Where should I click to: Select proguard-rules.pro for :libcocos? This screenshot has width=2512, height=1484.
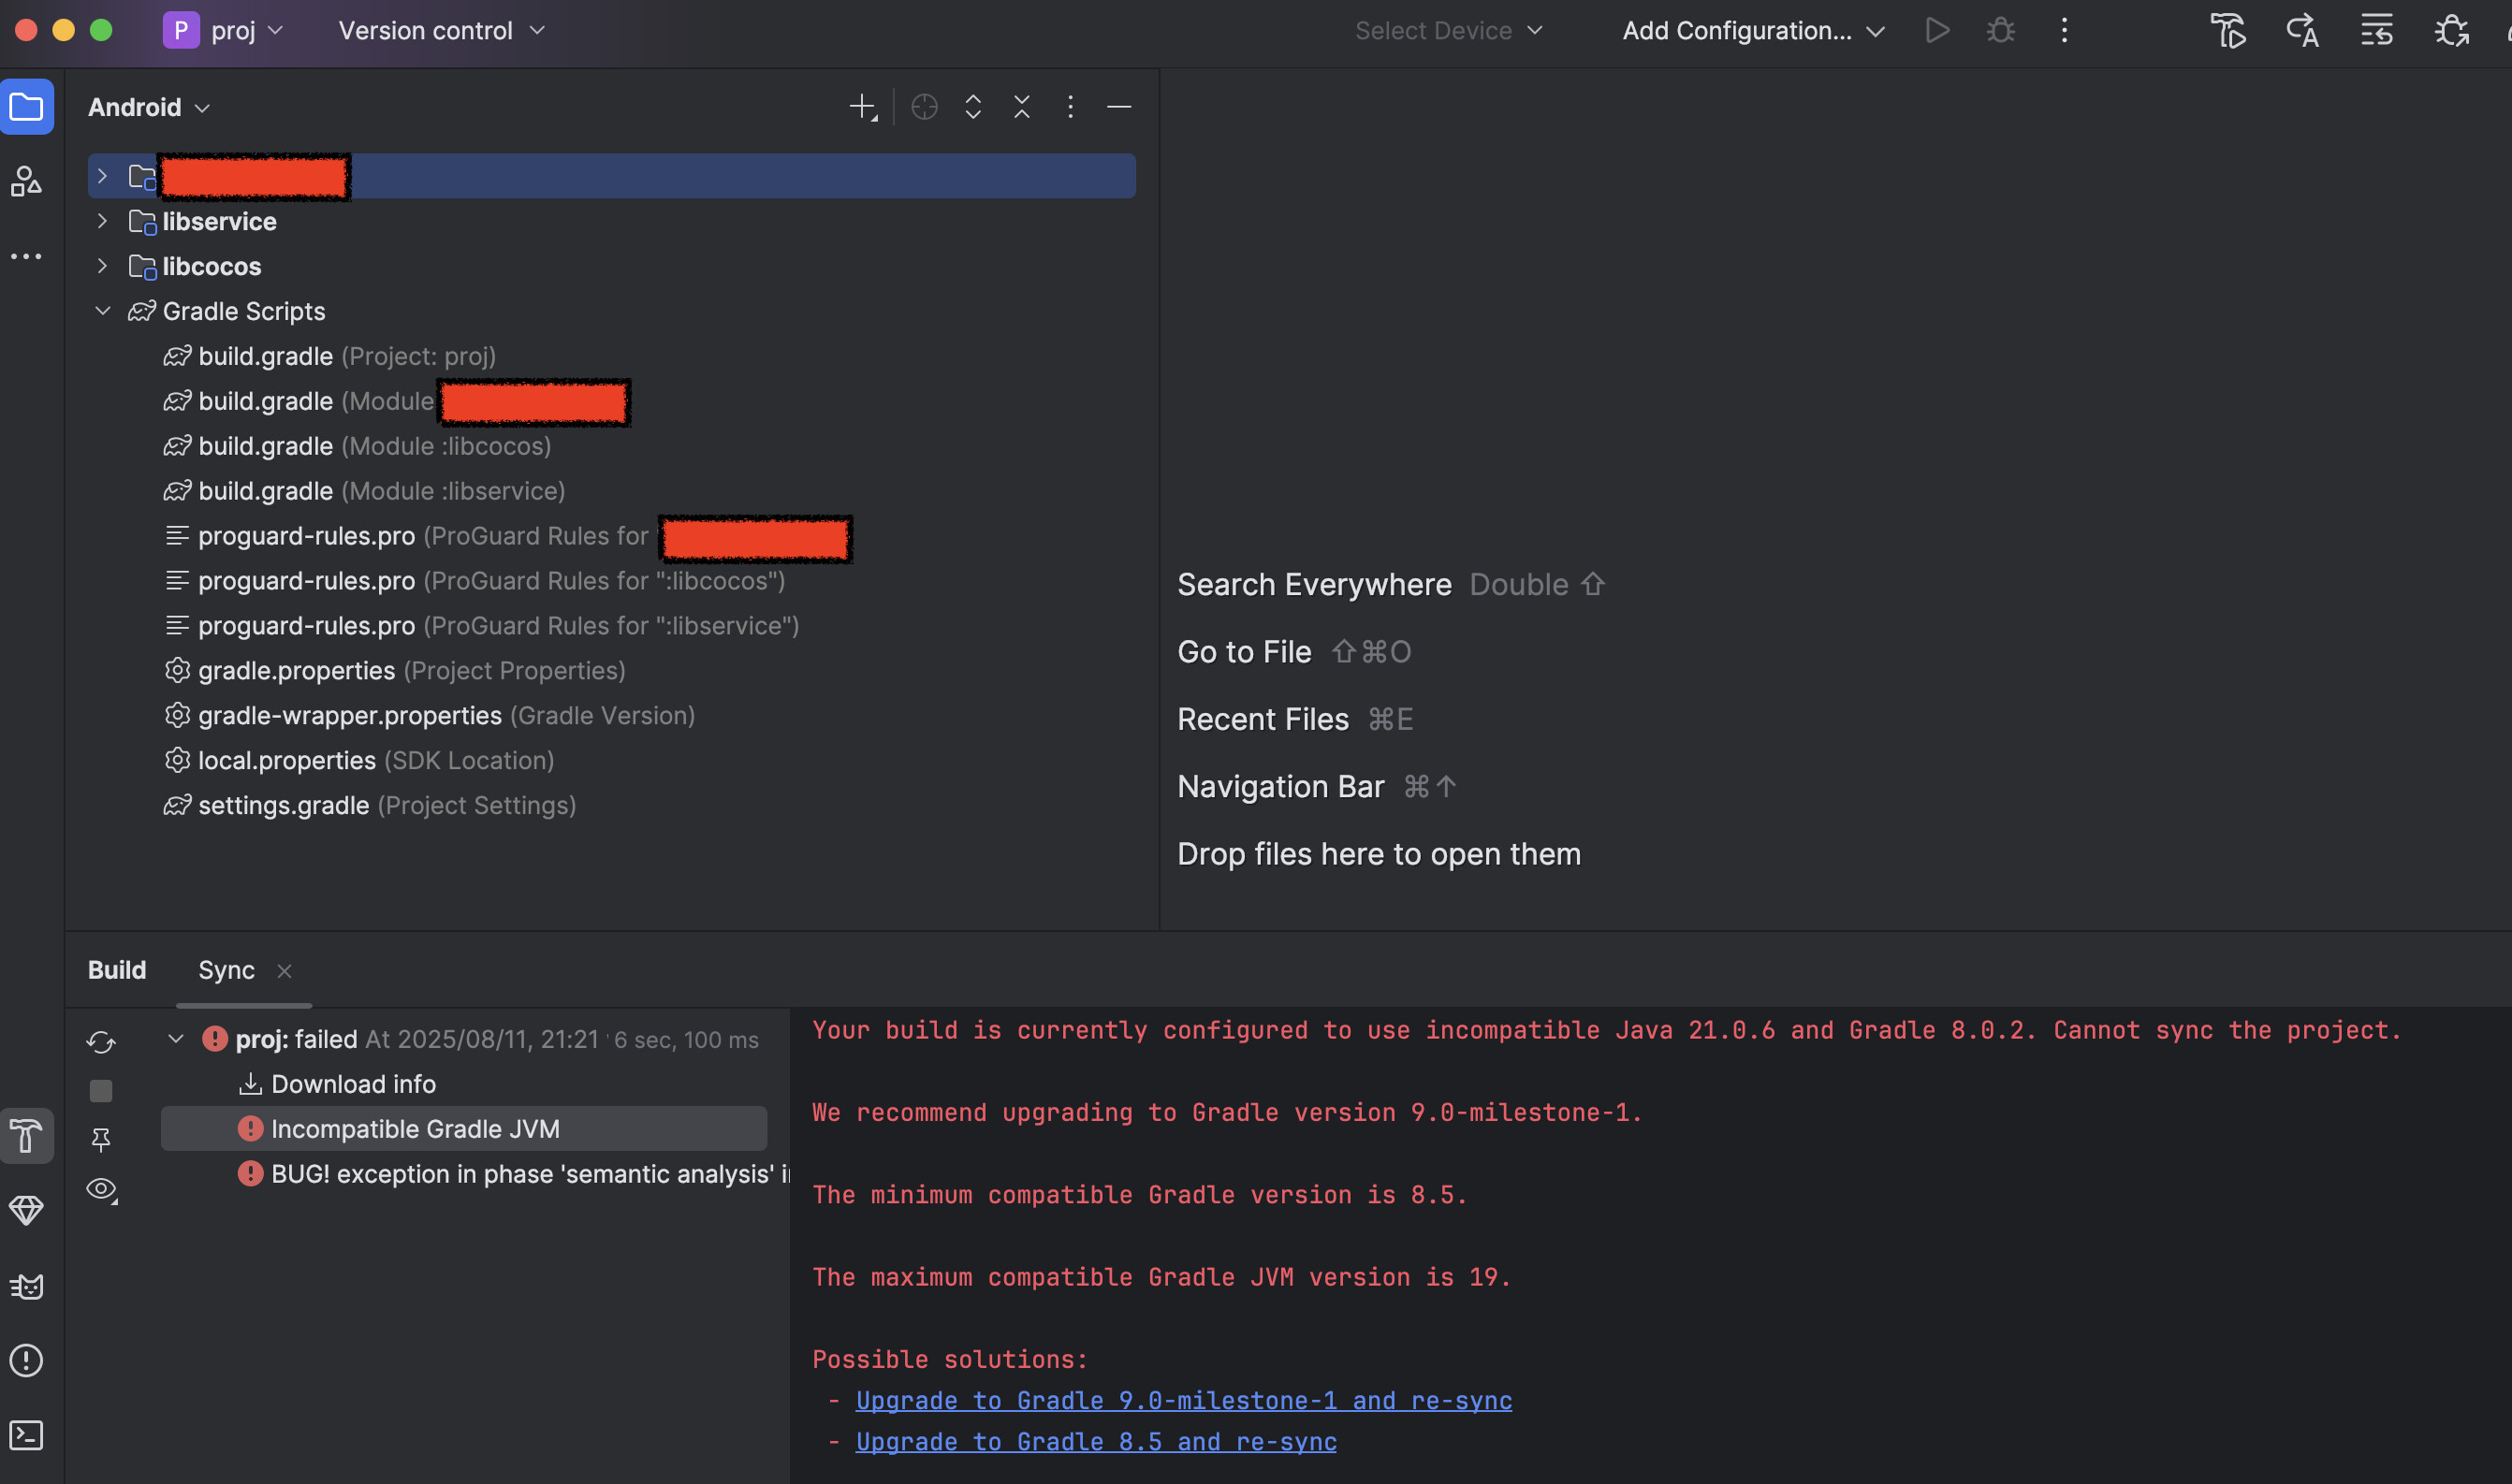pyautogui.click(x=475, y=581)
